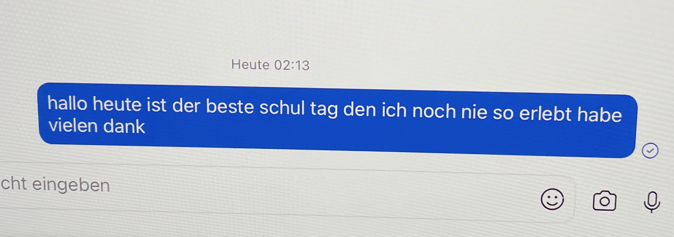Click the word 'hallo' in the message
674x237 pixels.
tap(67, 104)
